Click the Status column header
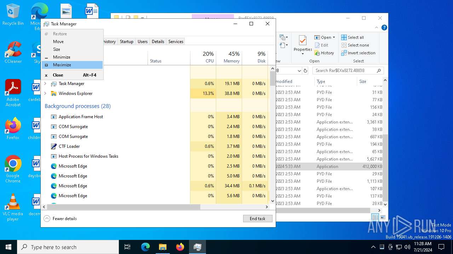 click(x=169, y=57)
